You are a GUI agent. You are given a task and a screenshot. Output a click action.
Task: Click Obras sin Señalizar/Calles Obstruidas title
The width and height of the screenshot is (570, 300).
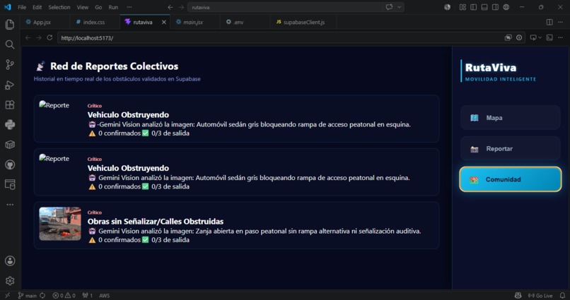(156, 221)
